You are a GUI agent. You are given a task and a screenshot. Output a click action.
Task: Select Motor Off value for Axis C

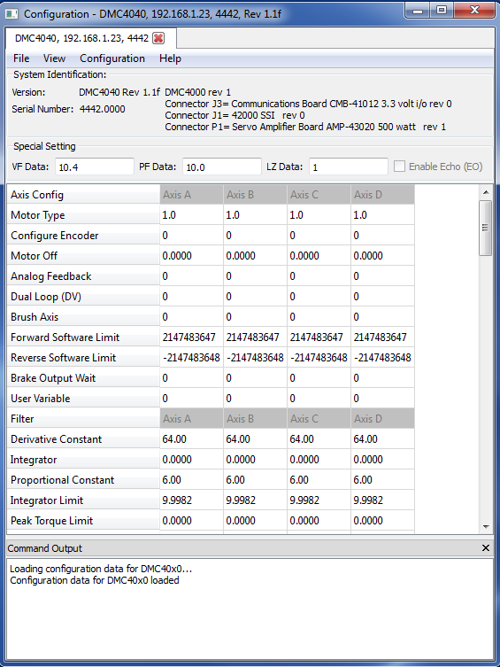coord(319,256)
